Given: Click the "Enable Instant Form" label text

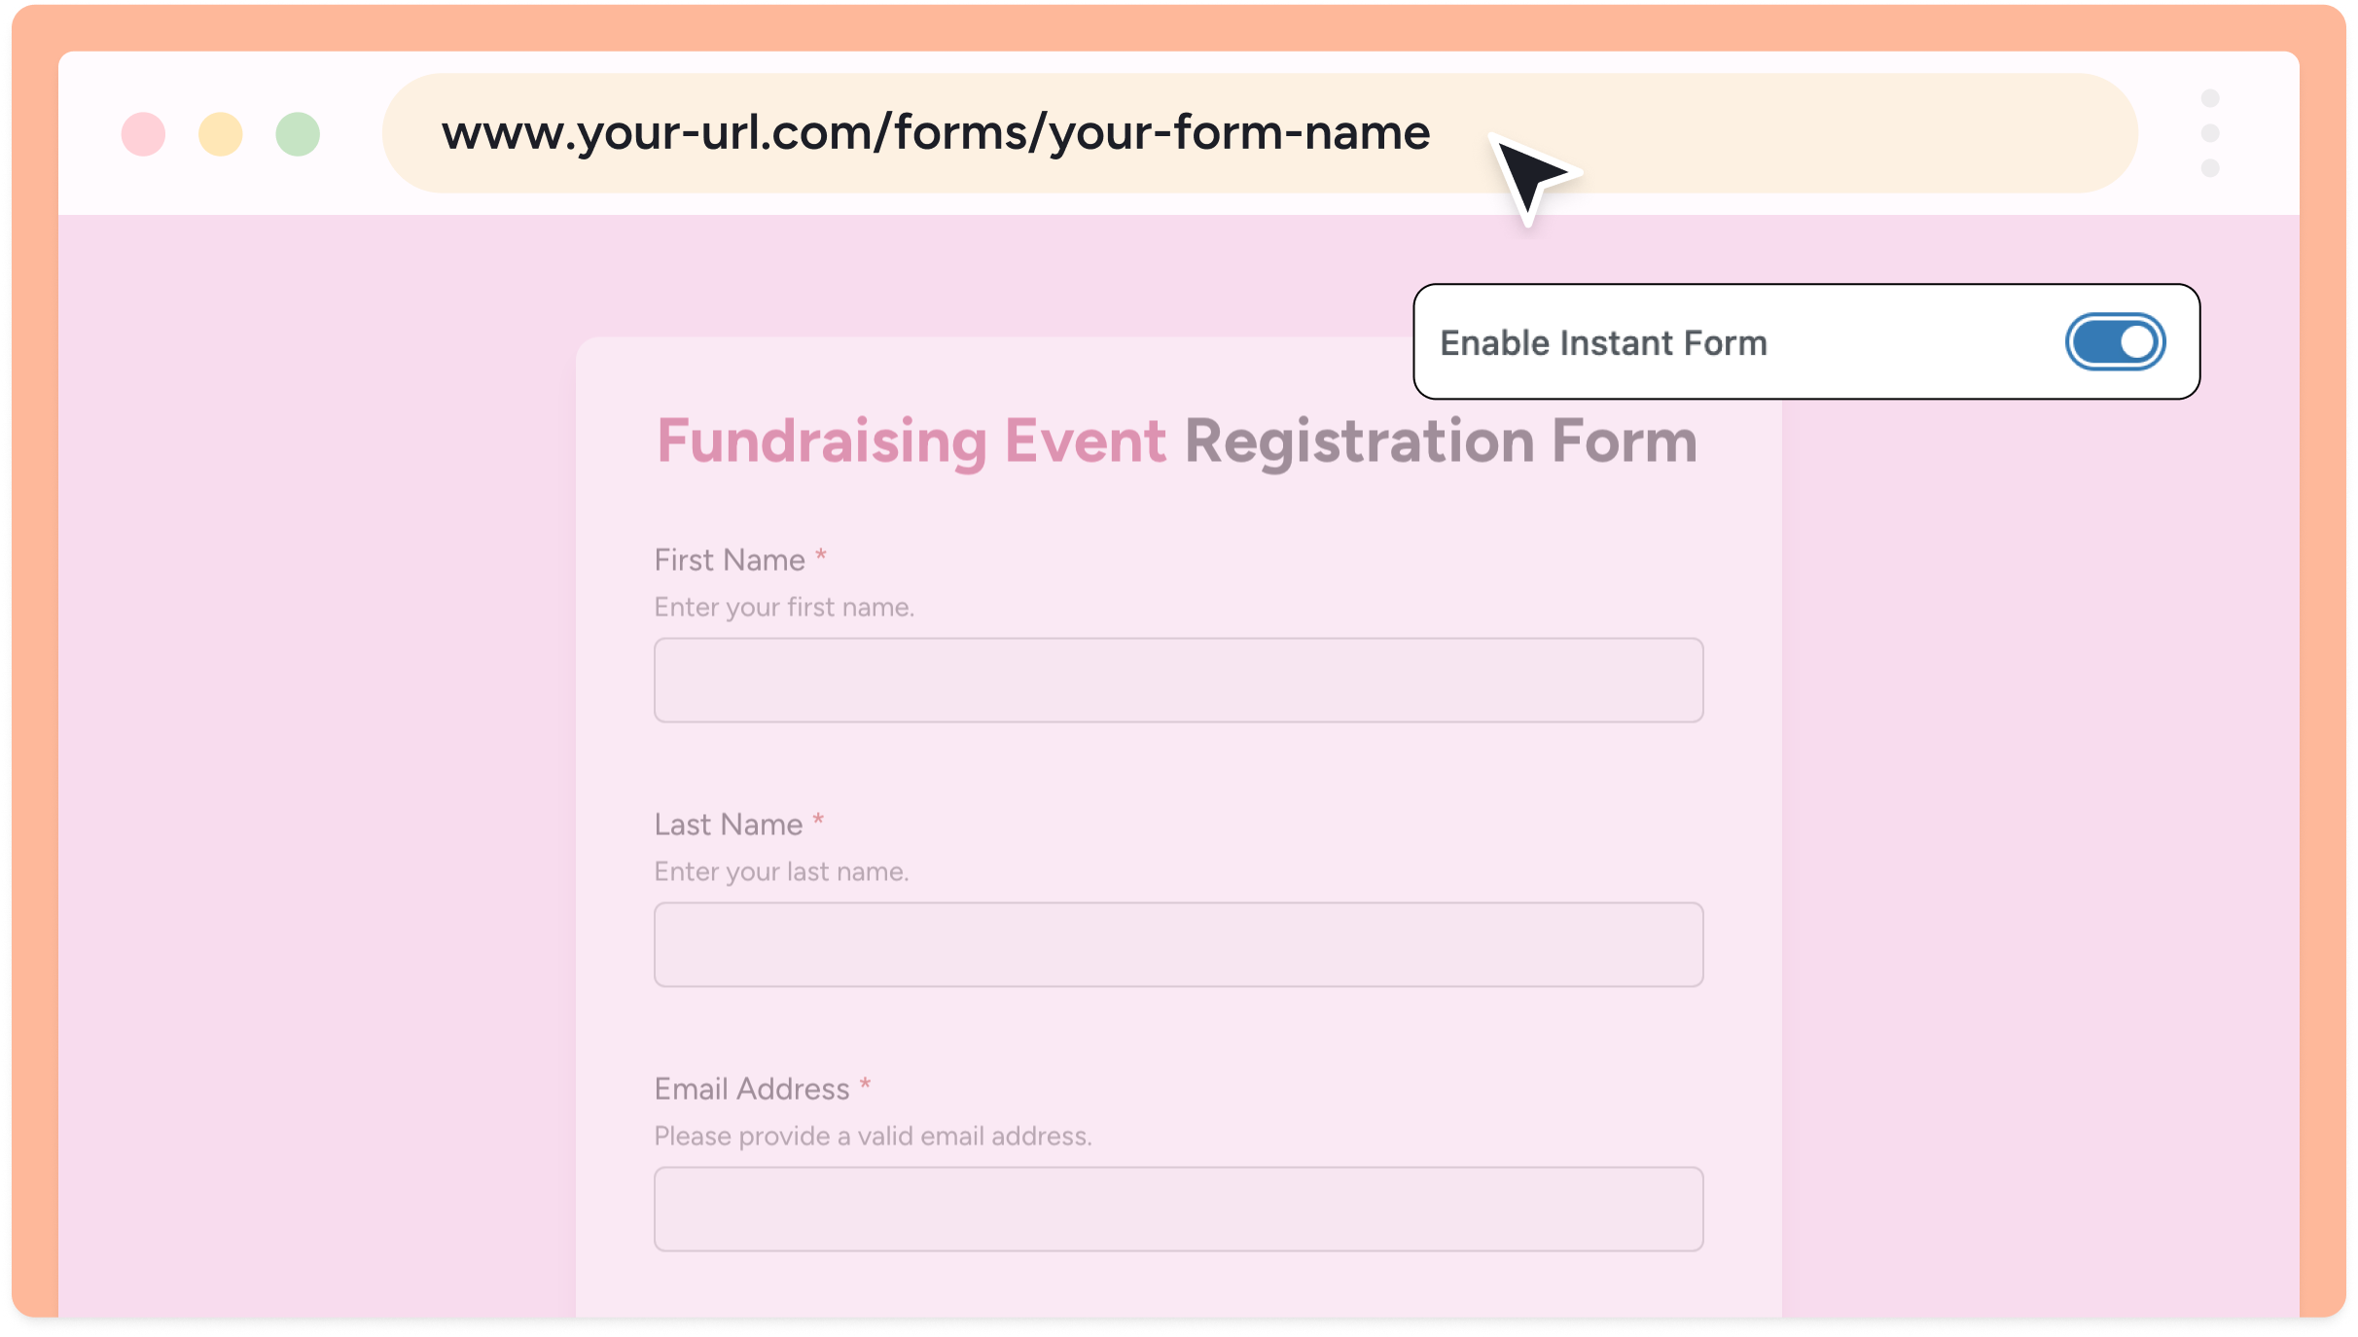Looking at the screenshot, I should coord(1603,343).
